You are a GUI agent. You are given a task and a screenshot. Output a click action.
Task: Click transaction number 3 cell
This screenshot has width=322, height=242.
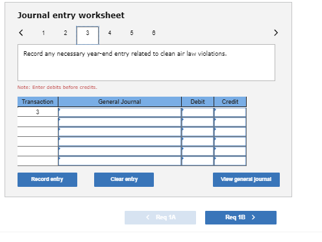(x=38, y=112)
